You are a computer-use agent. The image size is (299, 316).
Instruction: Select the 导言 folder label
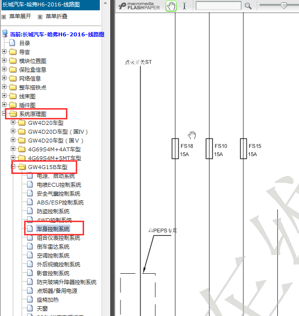click(x=25, y=52)
